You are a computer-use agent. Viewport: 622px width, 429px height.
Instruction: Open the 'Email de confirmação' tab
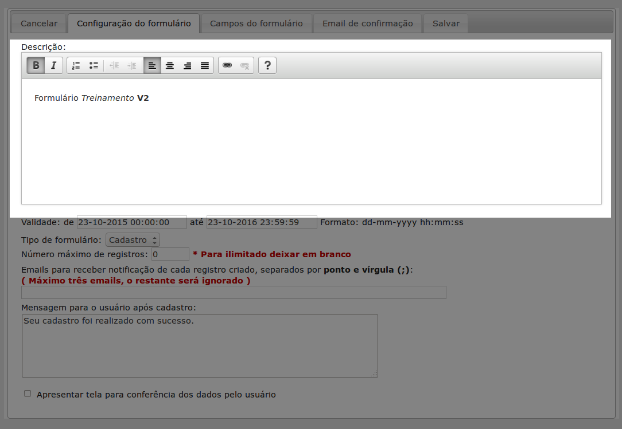tap(367, 23)
